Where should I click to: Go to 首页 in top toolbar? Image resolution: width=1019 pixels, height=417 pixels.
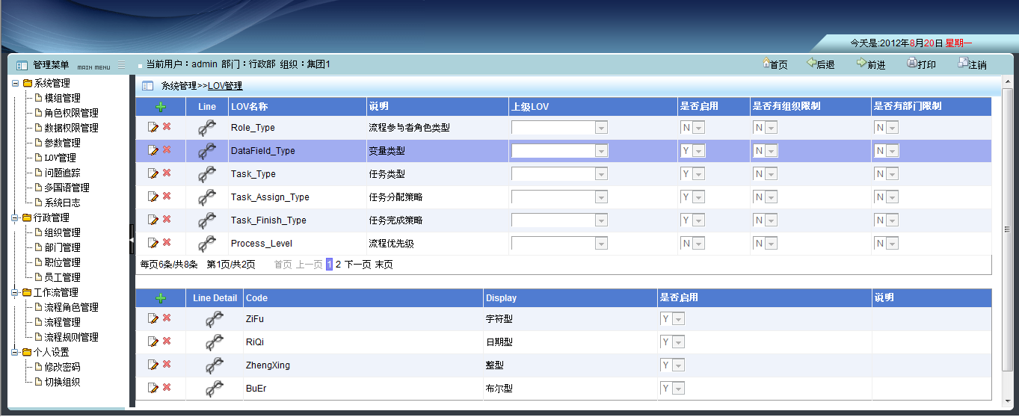coord(775,64)
